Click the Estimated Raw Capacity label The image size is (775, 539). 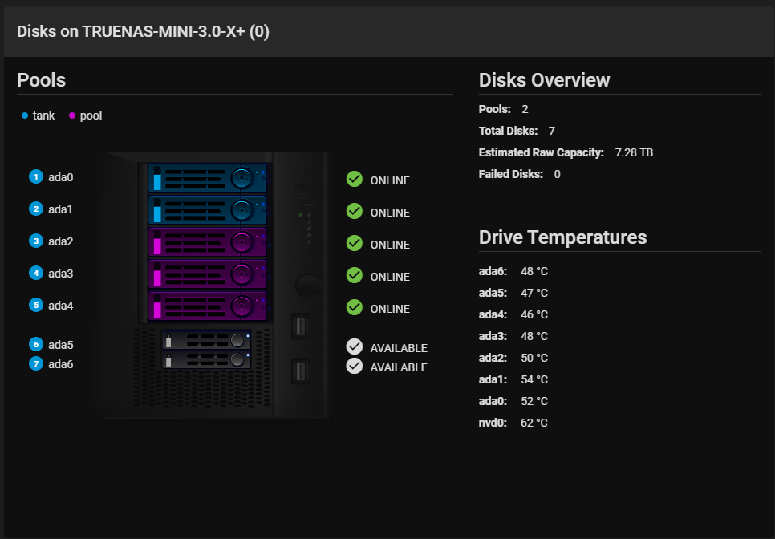click(542, 152)
